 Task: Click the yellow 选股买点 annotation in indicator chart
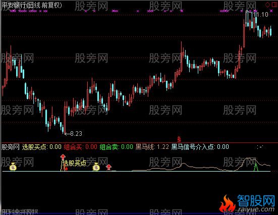tap(75, 163)
